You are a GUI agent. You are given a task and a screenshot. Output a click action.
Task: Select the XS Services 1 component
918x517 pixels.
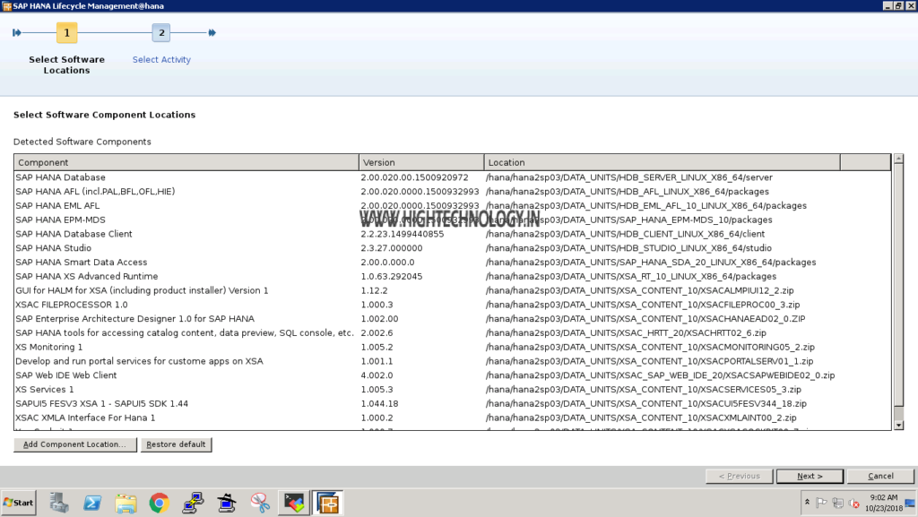point(453,390)
